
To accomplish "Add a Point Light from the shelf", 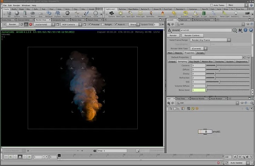I will 121,14.
